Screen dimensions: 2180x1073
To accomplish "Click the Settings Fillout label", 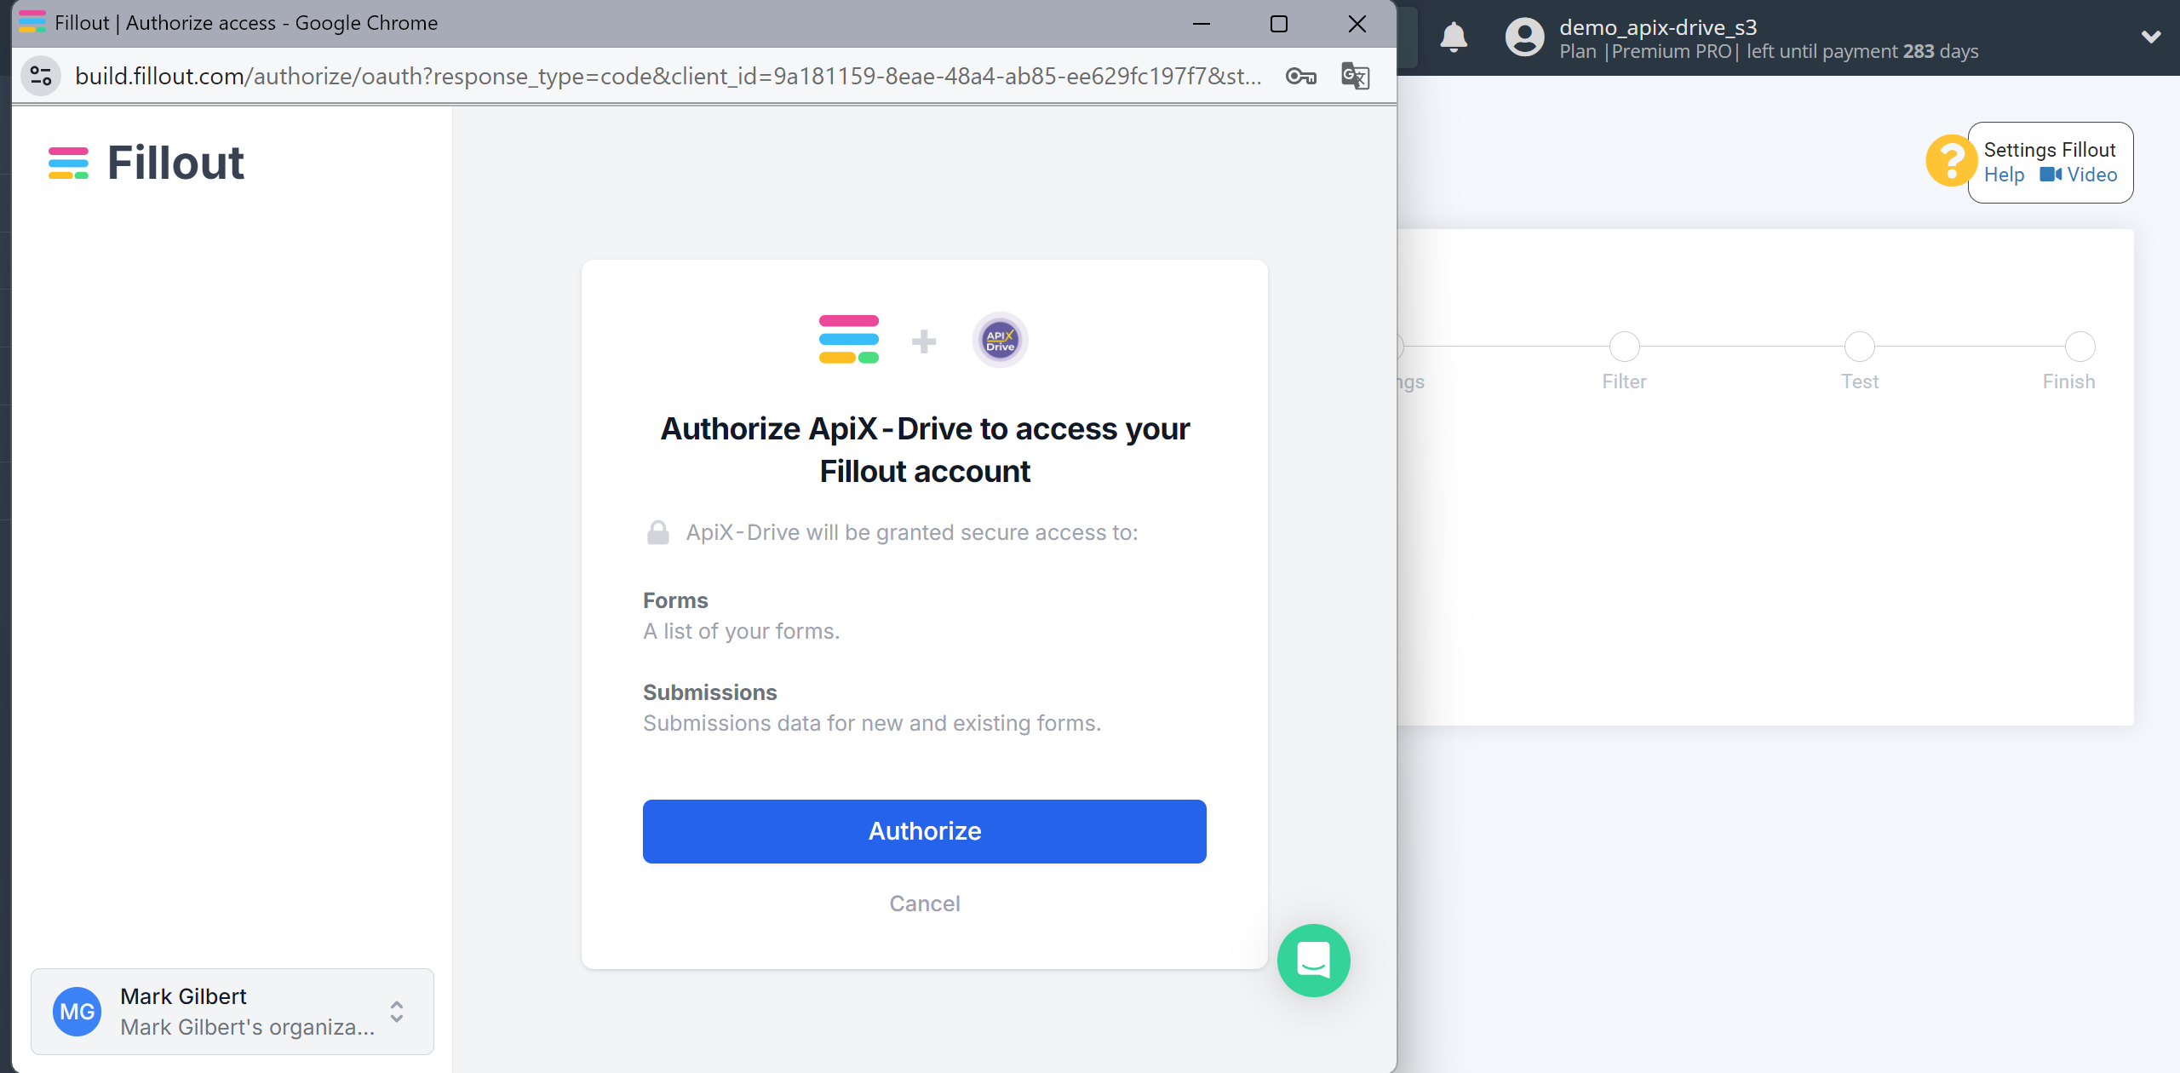I will coord(2052,149).
